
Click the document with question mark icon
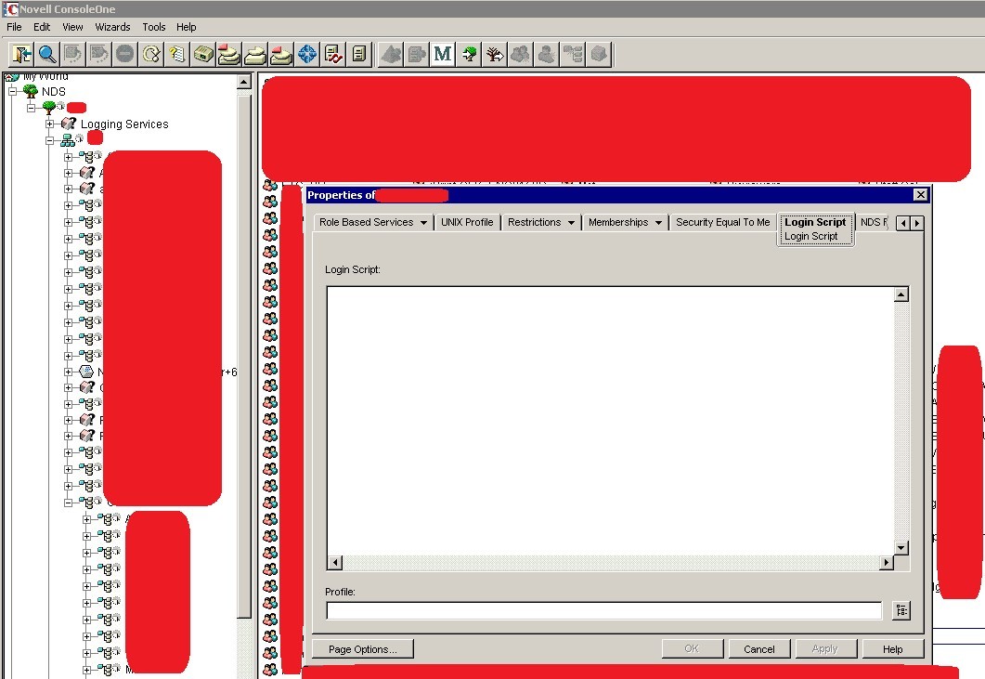[177, 54]
